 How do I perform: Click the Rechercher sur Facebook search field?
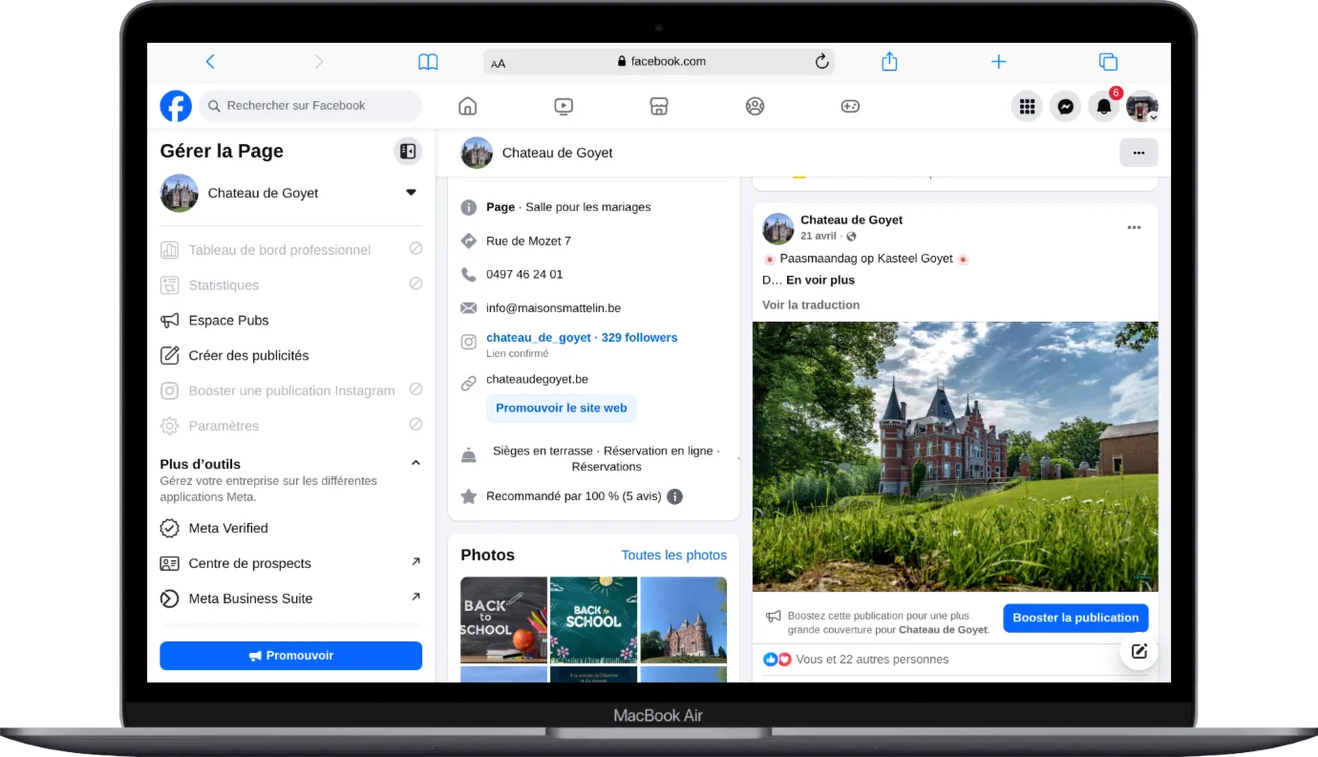tap(310, 106)
